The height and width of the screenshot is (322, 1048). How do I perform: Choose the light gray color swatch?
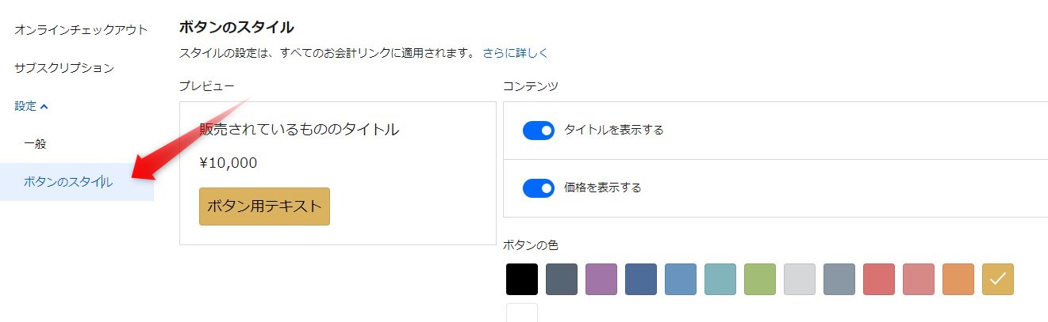pyautogui.click(x=800, y=279)
